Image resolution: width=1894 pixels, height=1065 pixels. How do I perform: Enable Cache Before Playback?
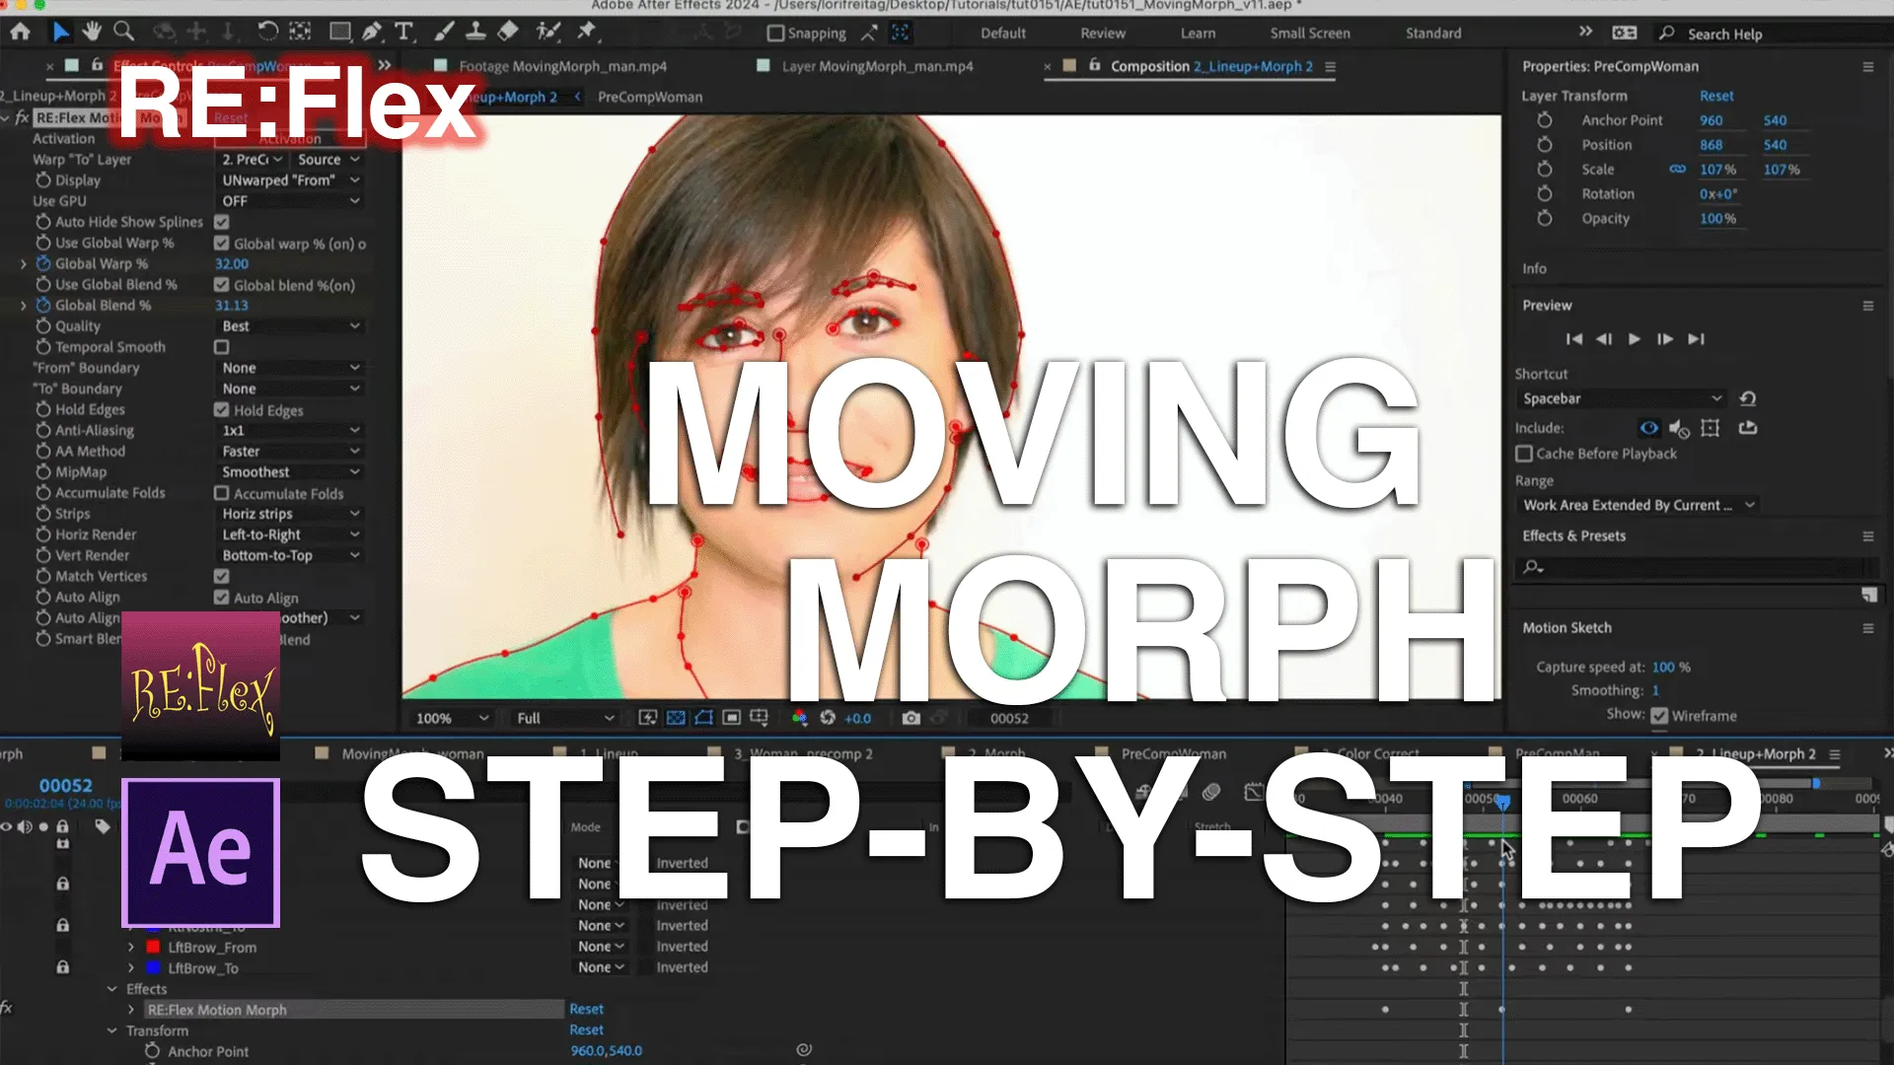(x=1524, y=454)
